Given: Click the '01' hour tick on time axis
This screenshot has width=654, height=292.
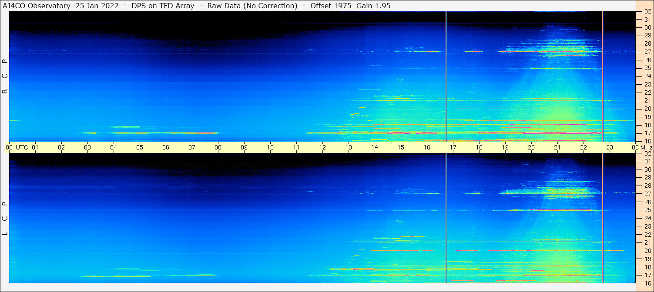Looking at the screenshot, I should [35, 147].
